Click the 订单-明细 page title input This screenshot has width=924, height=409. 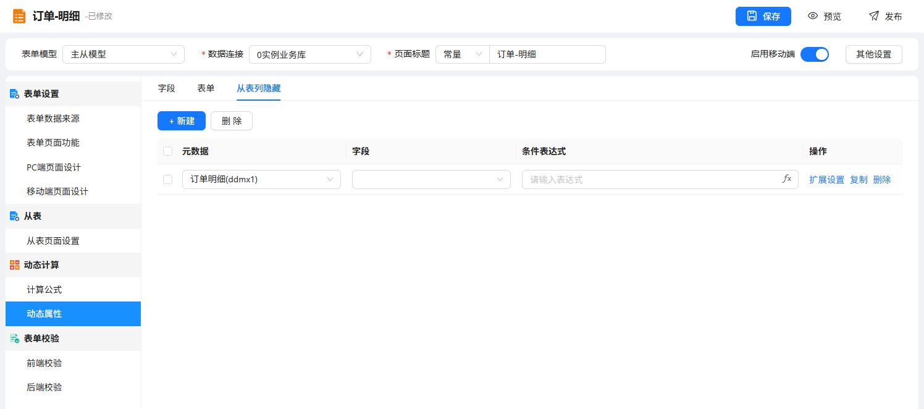[547, 54]
